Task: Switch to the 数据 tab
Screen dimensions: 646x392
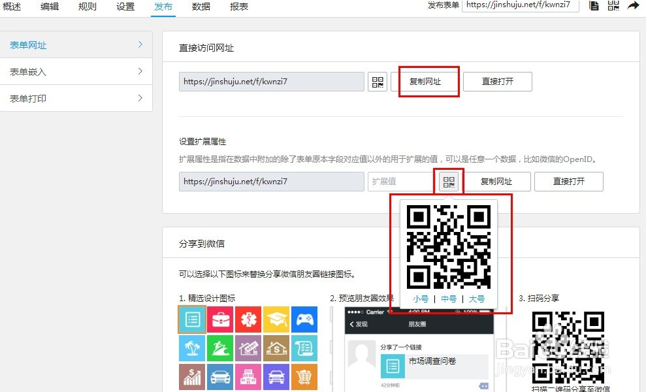Action: click(x=201, y=7)
